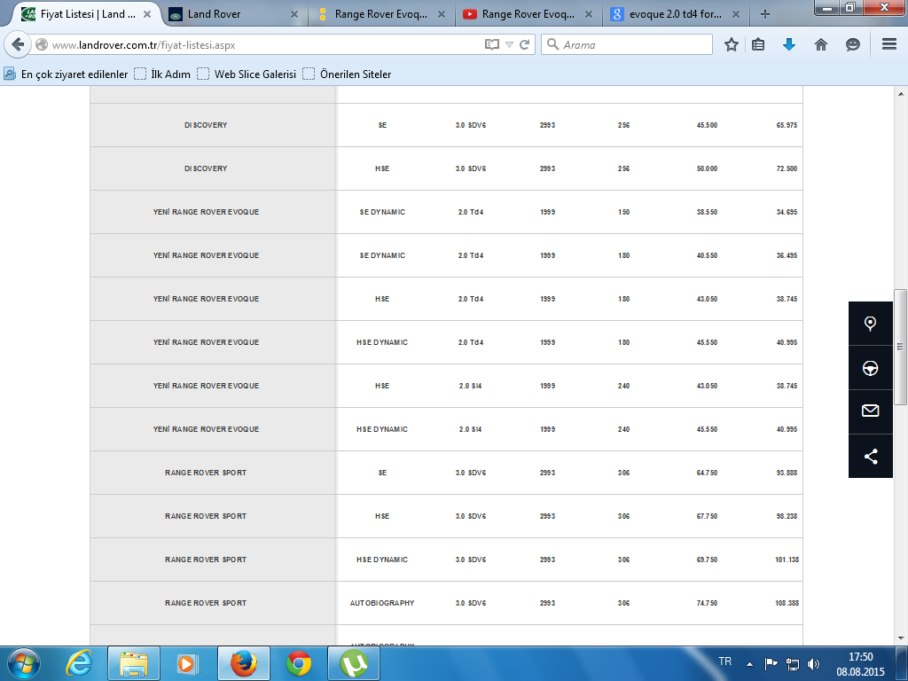Open the media player taskbar icon
This screenshot has width=908, height=681.
pyautogui.click(x=186, y=663)
